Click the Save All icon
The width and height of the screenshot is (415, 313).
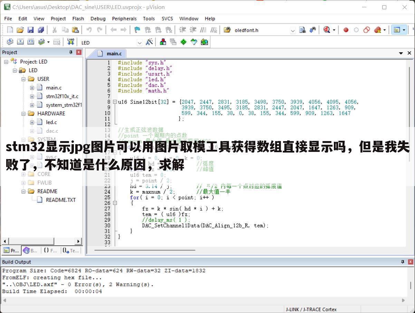pyautogui.click(x=41, y=30)
